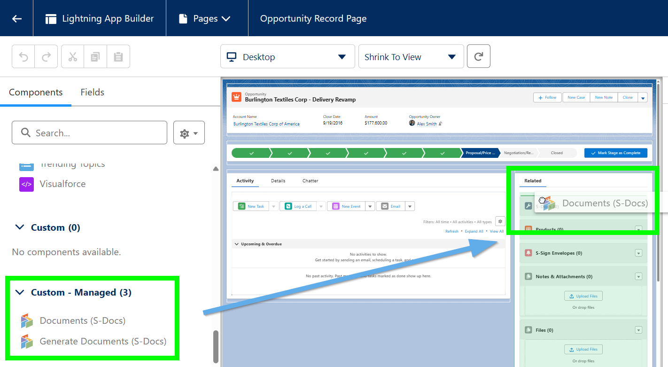This screenshot has width=668, height=367.
Task: Open the Pages dropdown menu
Action: (x=205, y=18)
